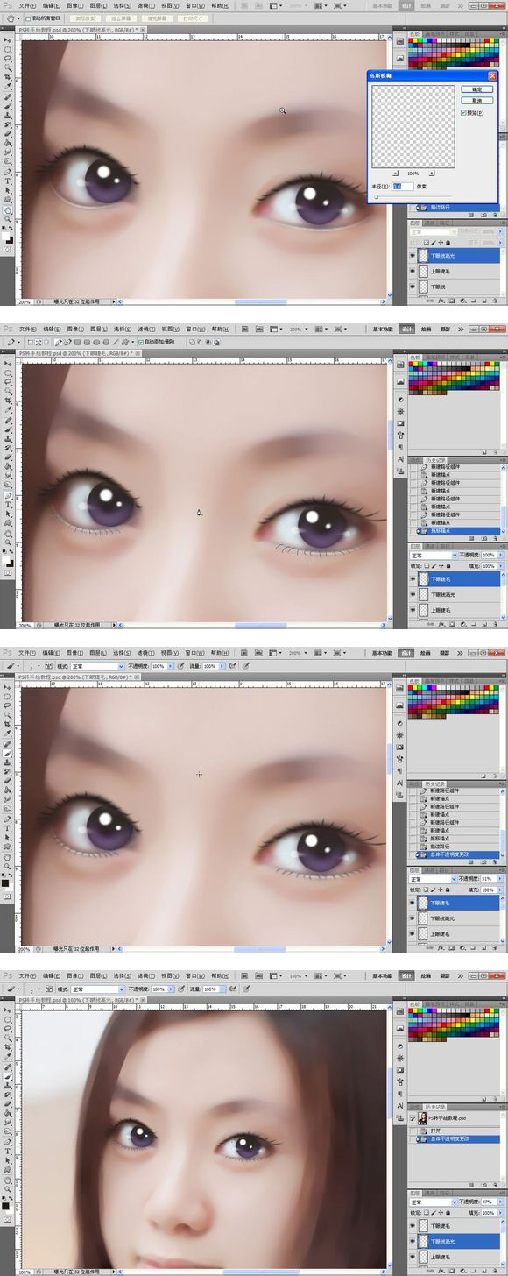
Task: Expand geometry options arrow beside custom shape icon
Action: (x=132, y=342)
